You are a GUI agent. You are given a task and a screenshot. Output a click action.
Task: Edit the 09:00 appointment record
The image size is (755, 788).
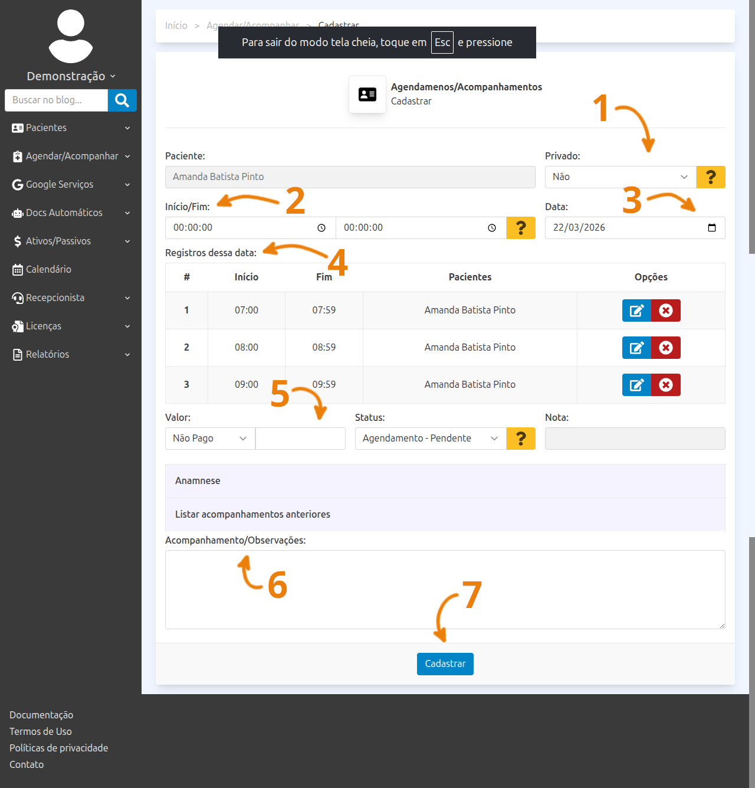click(x=636, y=385)
